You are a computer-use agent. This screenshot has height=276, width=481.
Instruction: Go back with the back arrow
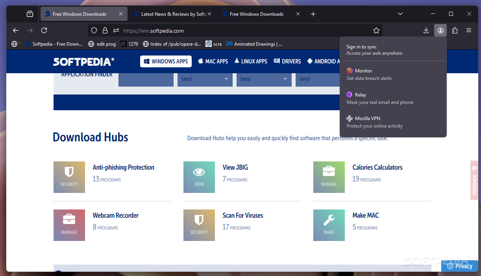click(16, 30)
